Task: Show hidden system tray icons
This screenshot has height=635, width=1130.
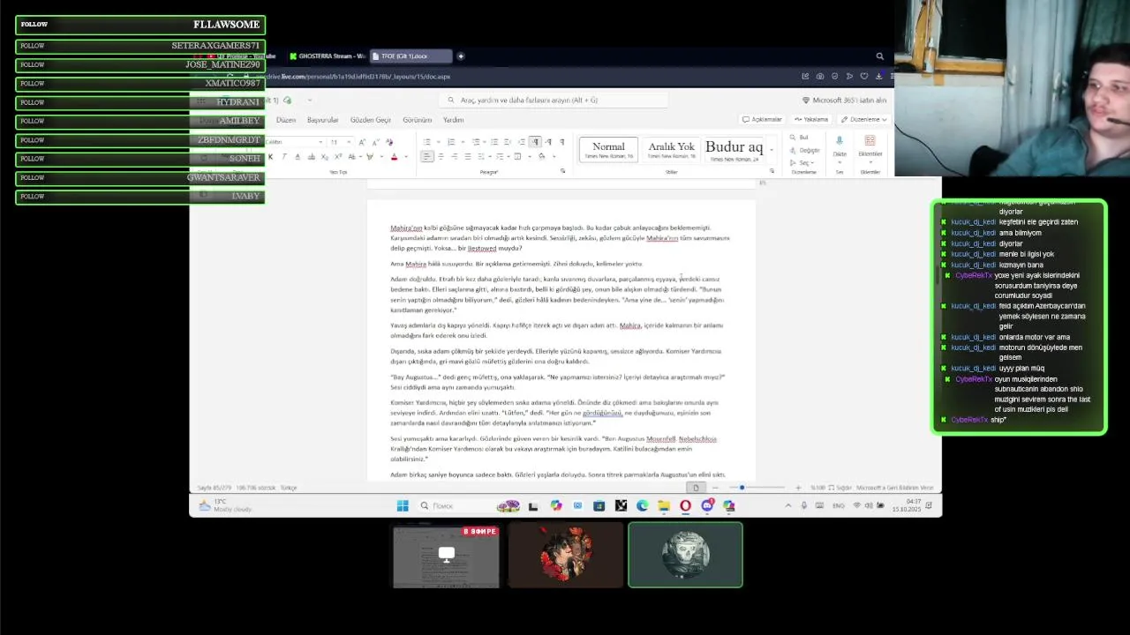Action: (788, 505)
